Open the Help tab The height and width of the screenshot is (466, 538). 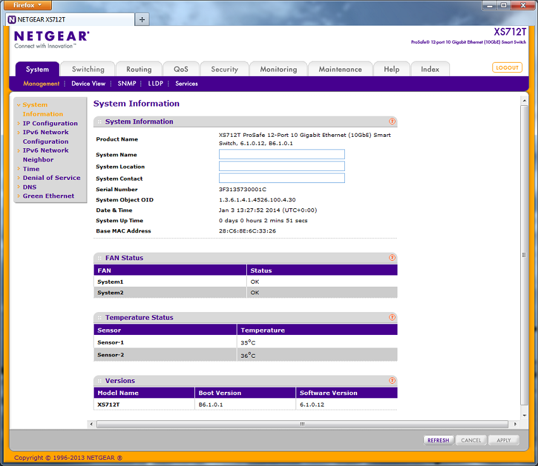click(x=392, y=69)
